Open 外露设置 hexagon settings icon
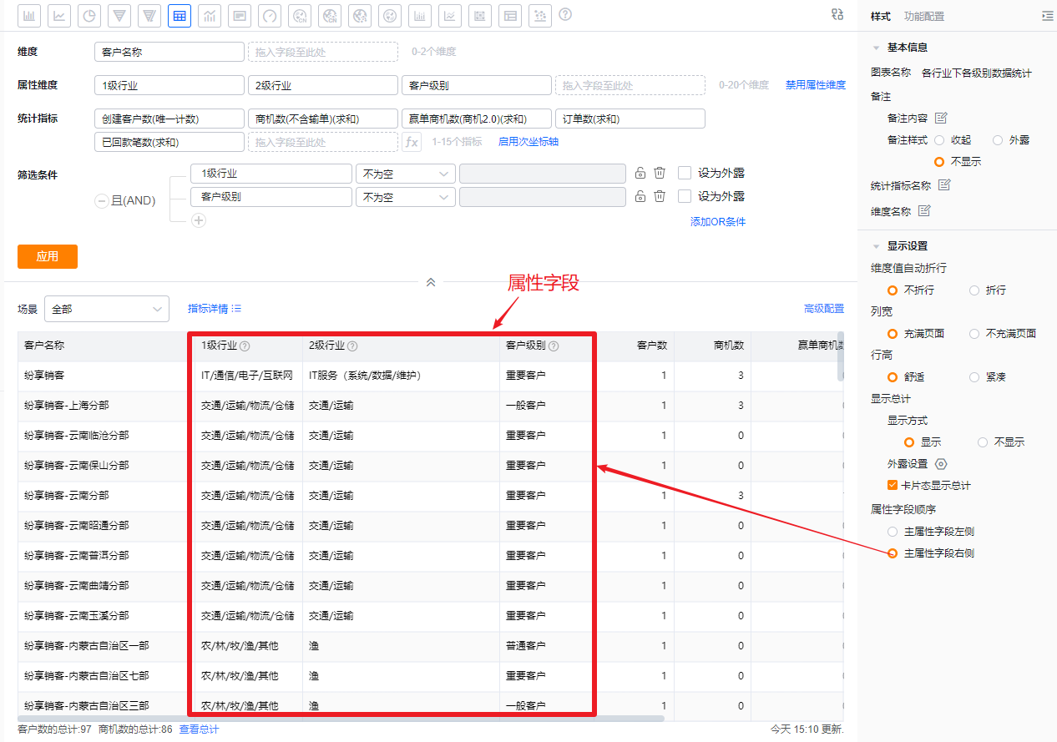 [941, 464]
